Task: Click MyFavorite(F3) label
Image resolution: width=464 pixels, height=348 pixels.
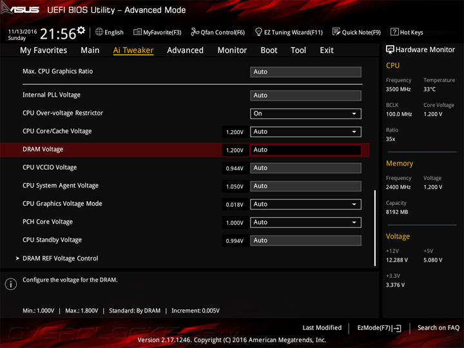Action: pos(162,32)
